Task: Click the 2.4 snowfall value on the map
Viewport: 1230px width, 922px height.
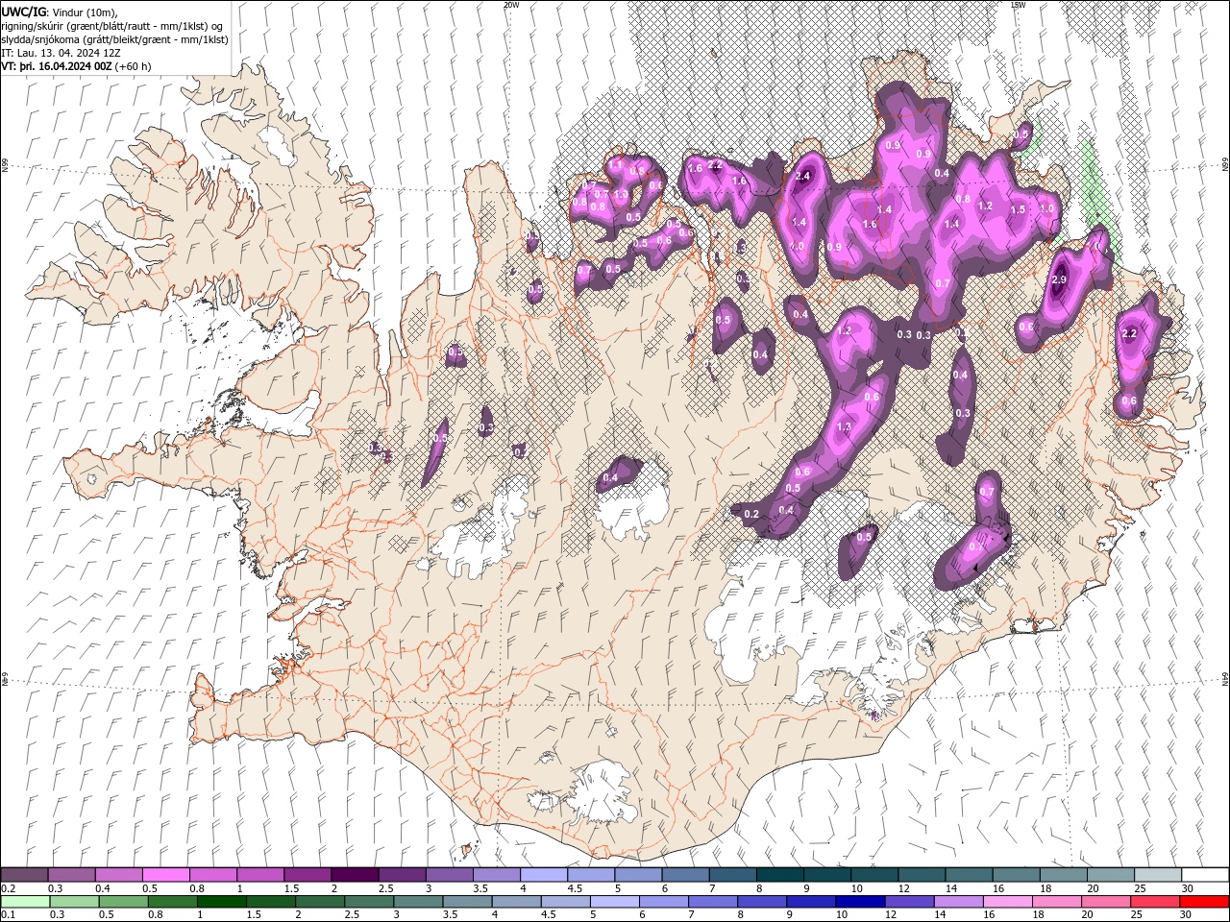Action: [x=803, y=177]
